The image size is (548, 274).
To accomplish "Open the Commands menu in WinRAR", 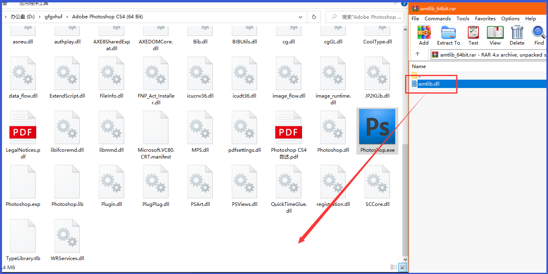I will (437, 19).
